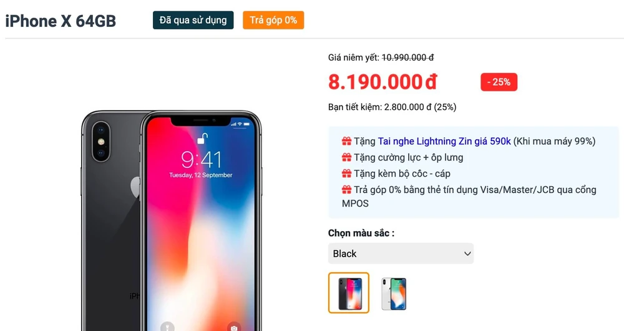
Task: Open the Black color dropdown
Action: point(401,254)
